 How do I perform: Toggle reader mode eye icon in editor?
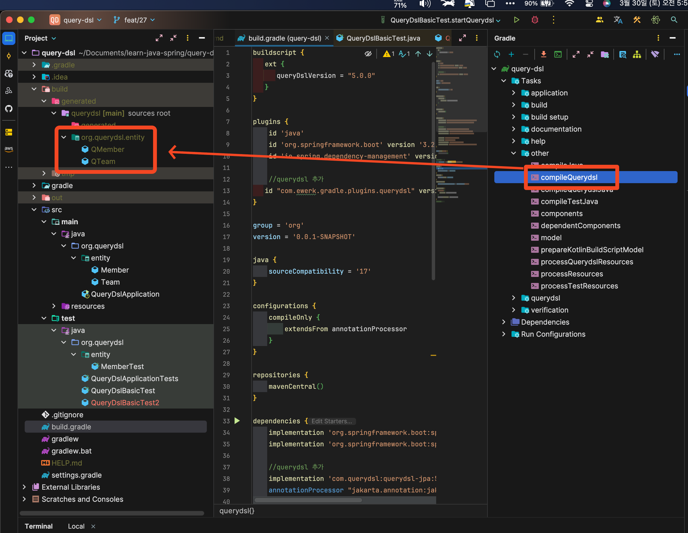368,54
